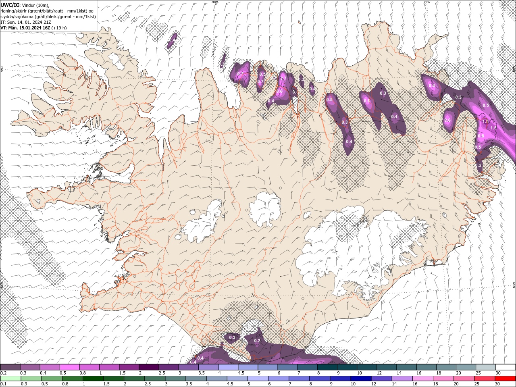Select the bright red 30 rain legend swatch
This screenshot has width=516, height=387.
point(505,379)
